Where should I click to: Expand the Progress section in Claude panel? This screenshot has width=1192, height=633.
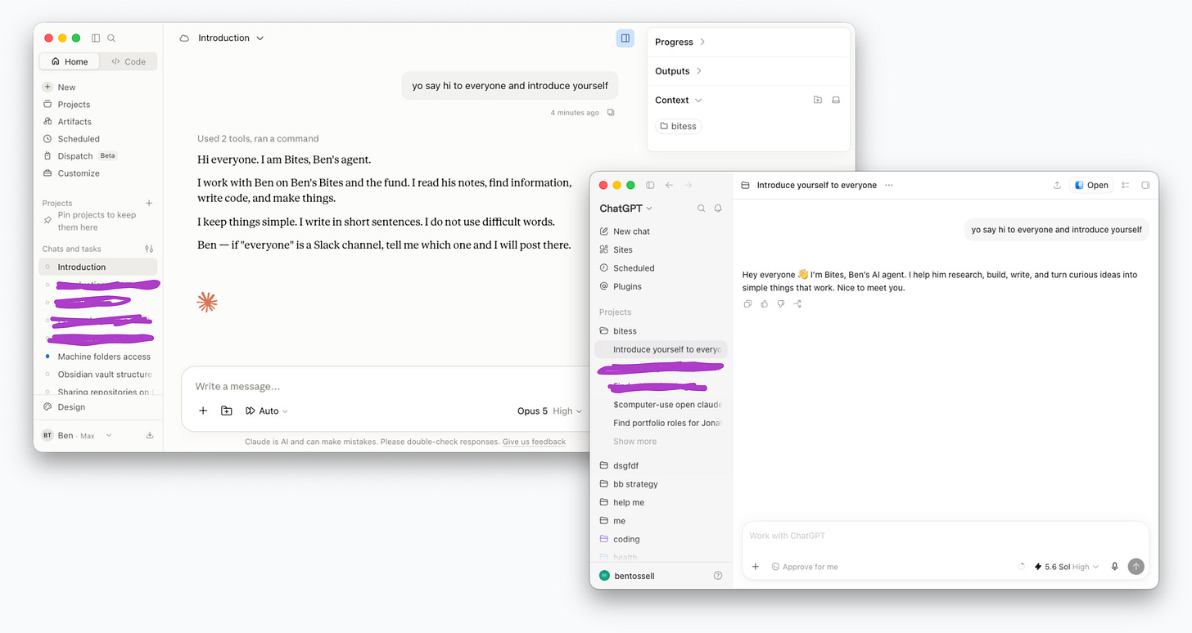(680, 42)
